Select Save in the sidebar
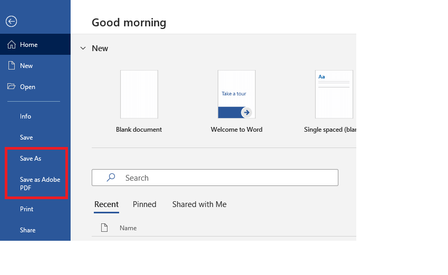The width and height of the screenshot is (448, 275). [x=26, y=137]
